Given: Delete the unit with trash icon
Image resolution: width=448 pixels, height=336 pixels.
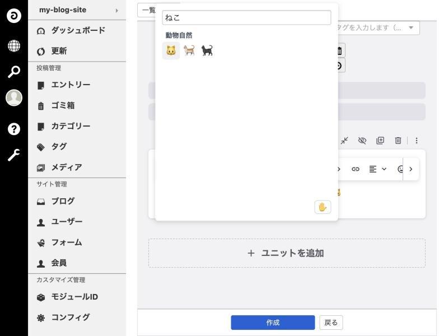Looking at the screenshot, I should [398, 141].
